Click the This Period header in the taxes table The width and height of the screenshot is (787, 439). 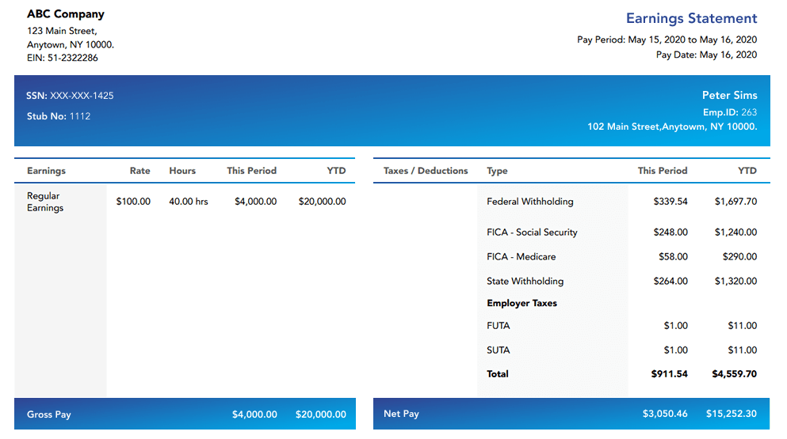click(x=663, y=171)
